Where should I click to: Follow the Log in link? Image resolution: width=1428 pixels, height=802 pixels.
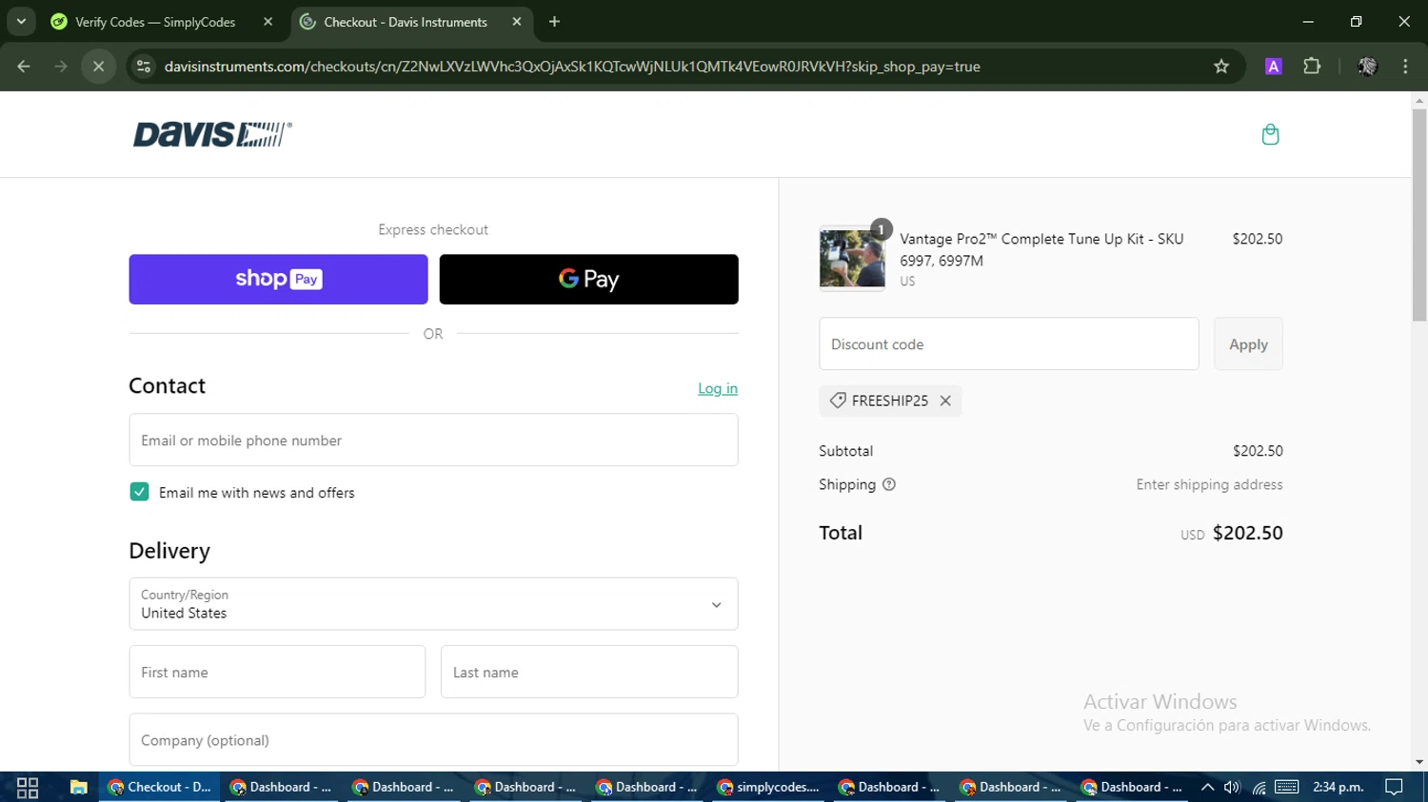coord(718,388)
